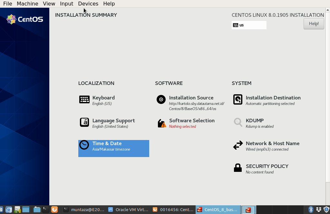
Task: Click the scrollbar up arrow
Action: point(328,10)
